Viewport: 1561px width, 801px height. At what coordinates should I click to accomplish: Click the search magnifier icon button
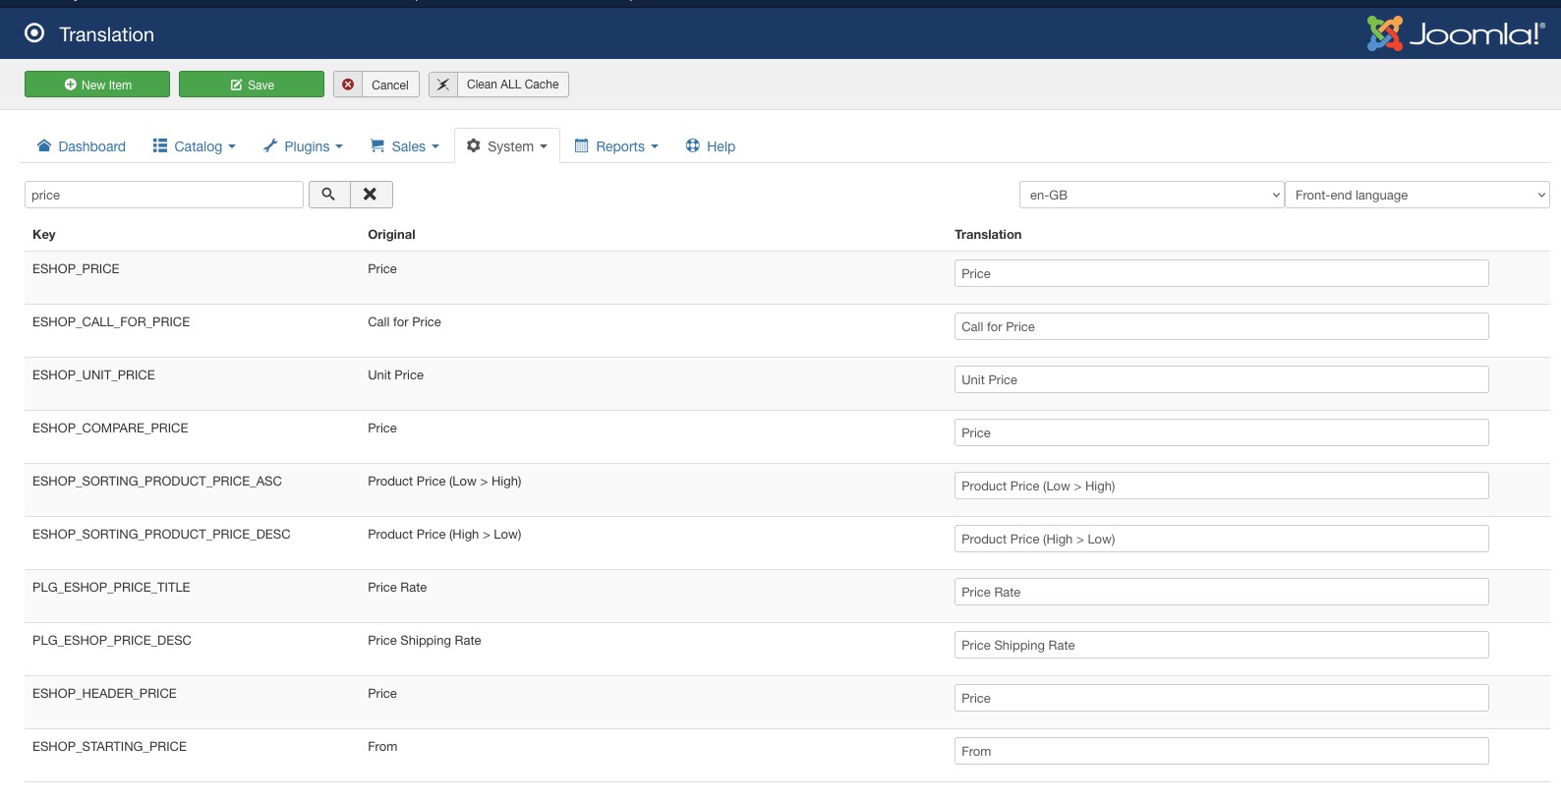click(329, 195)
